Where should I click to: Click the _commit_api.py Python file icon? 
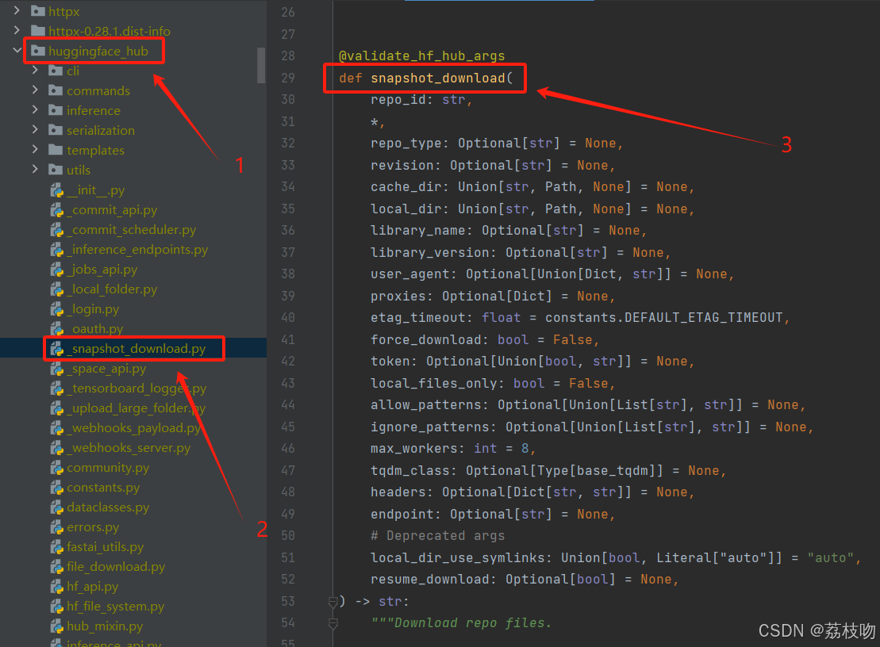click(56, 210)
